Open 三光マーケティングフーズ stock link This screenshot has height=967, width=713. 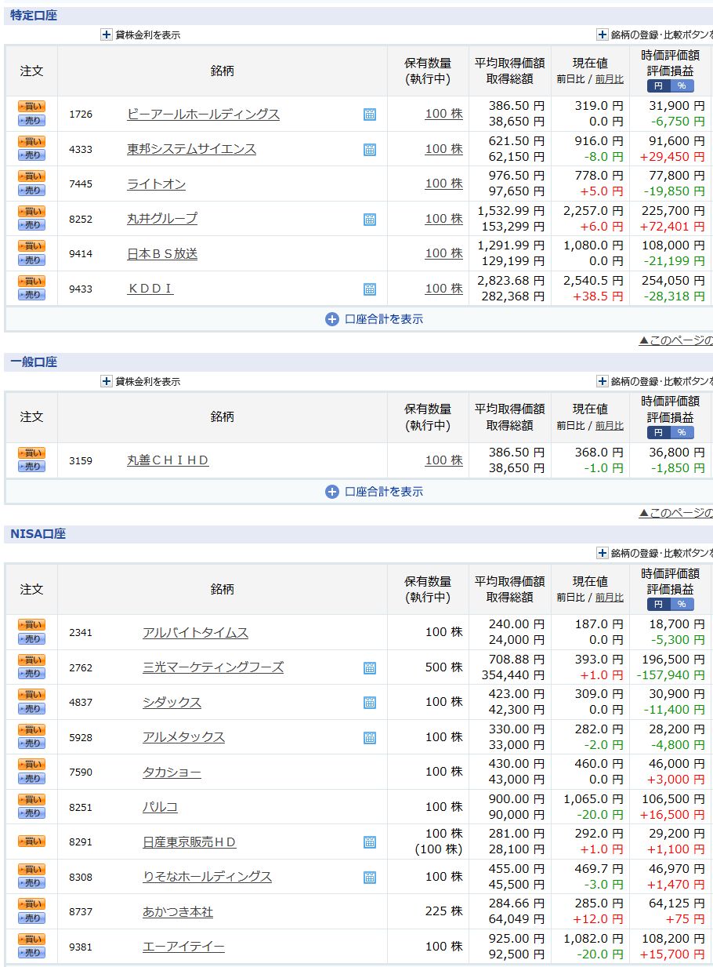[213, 667]
